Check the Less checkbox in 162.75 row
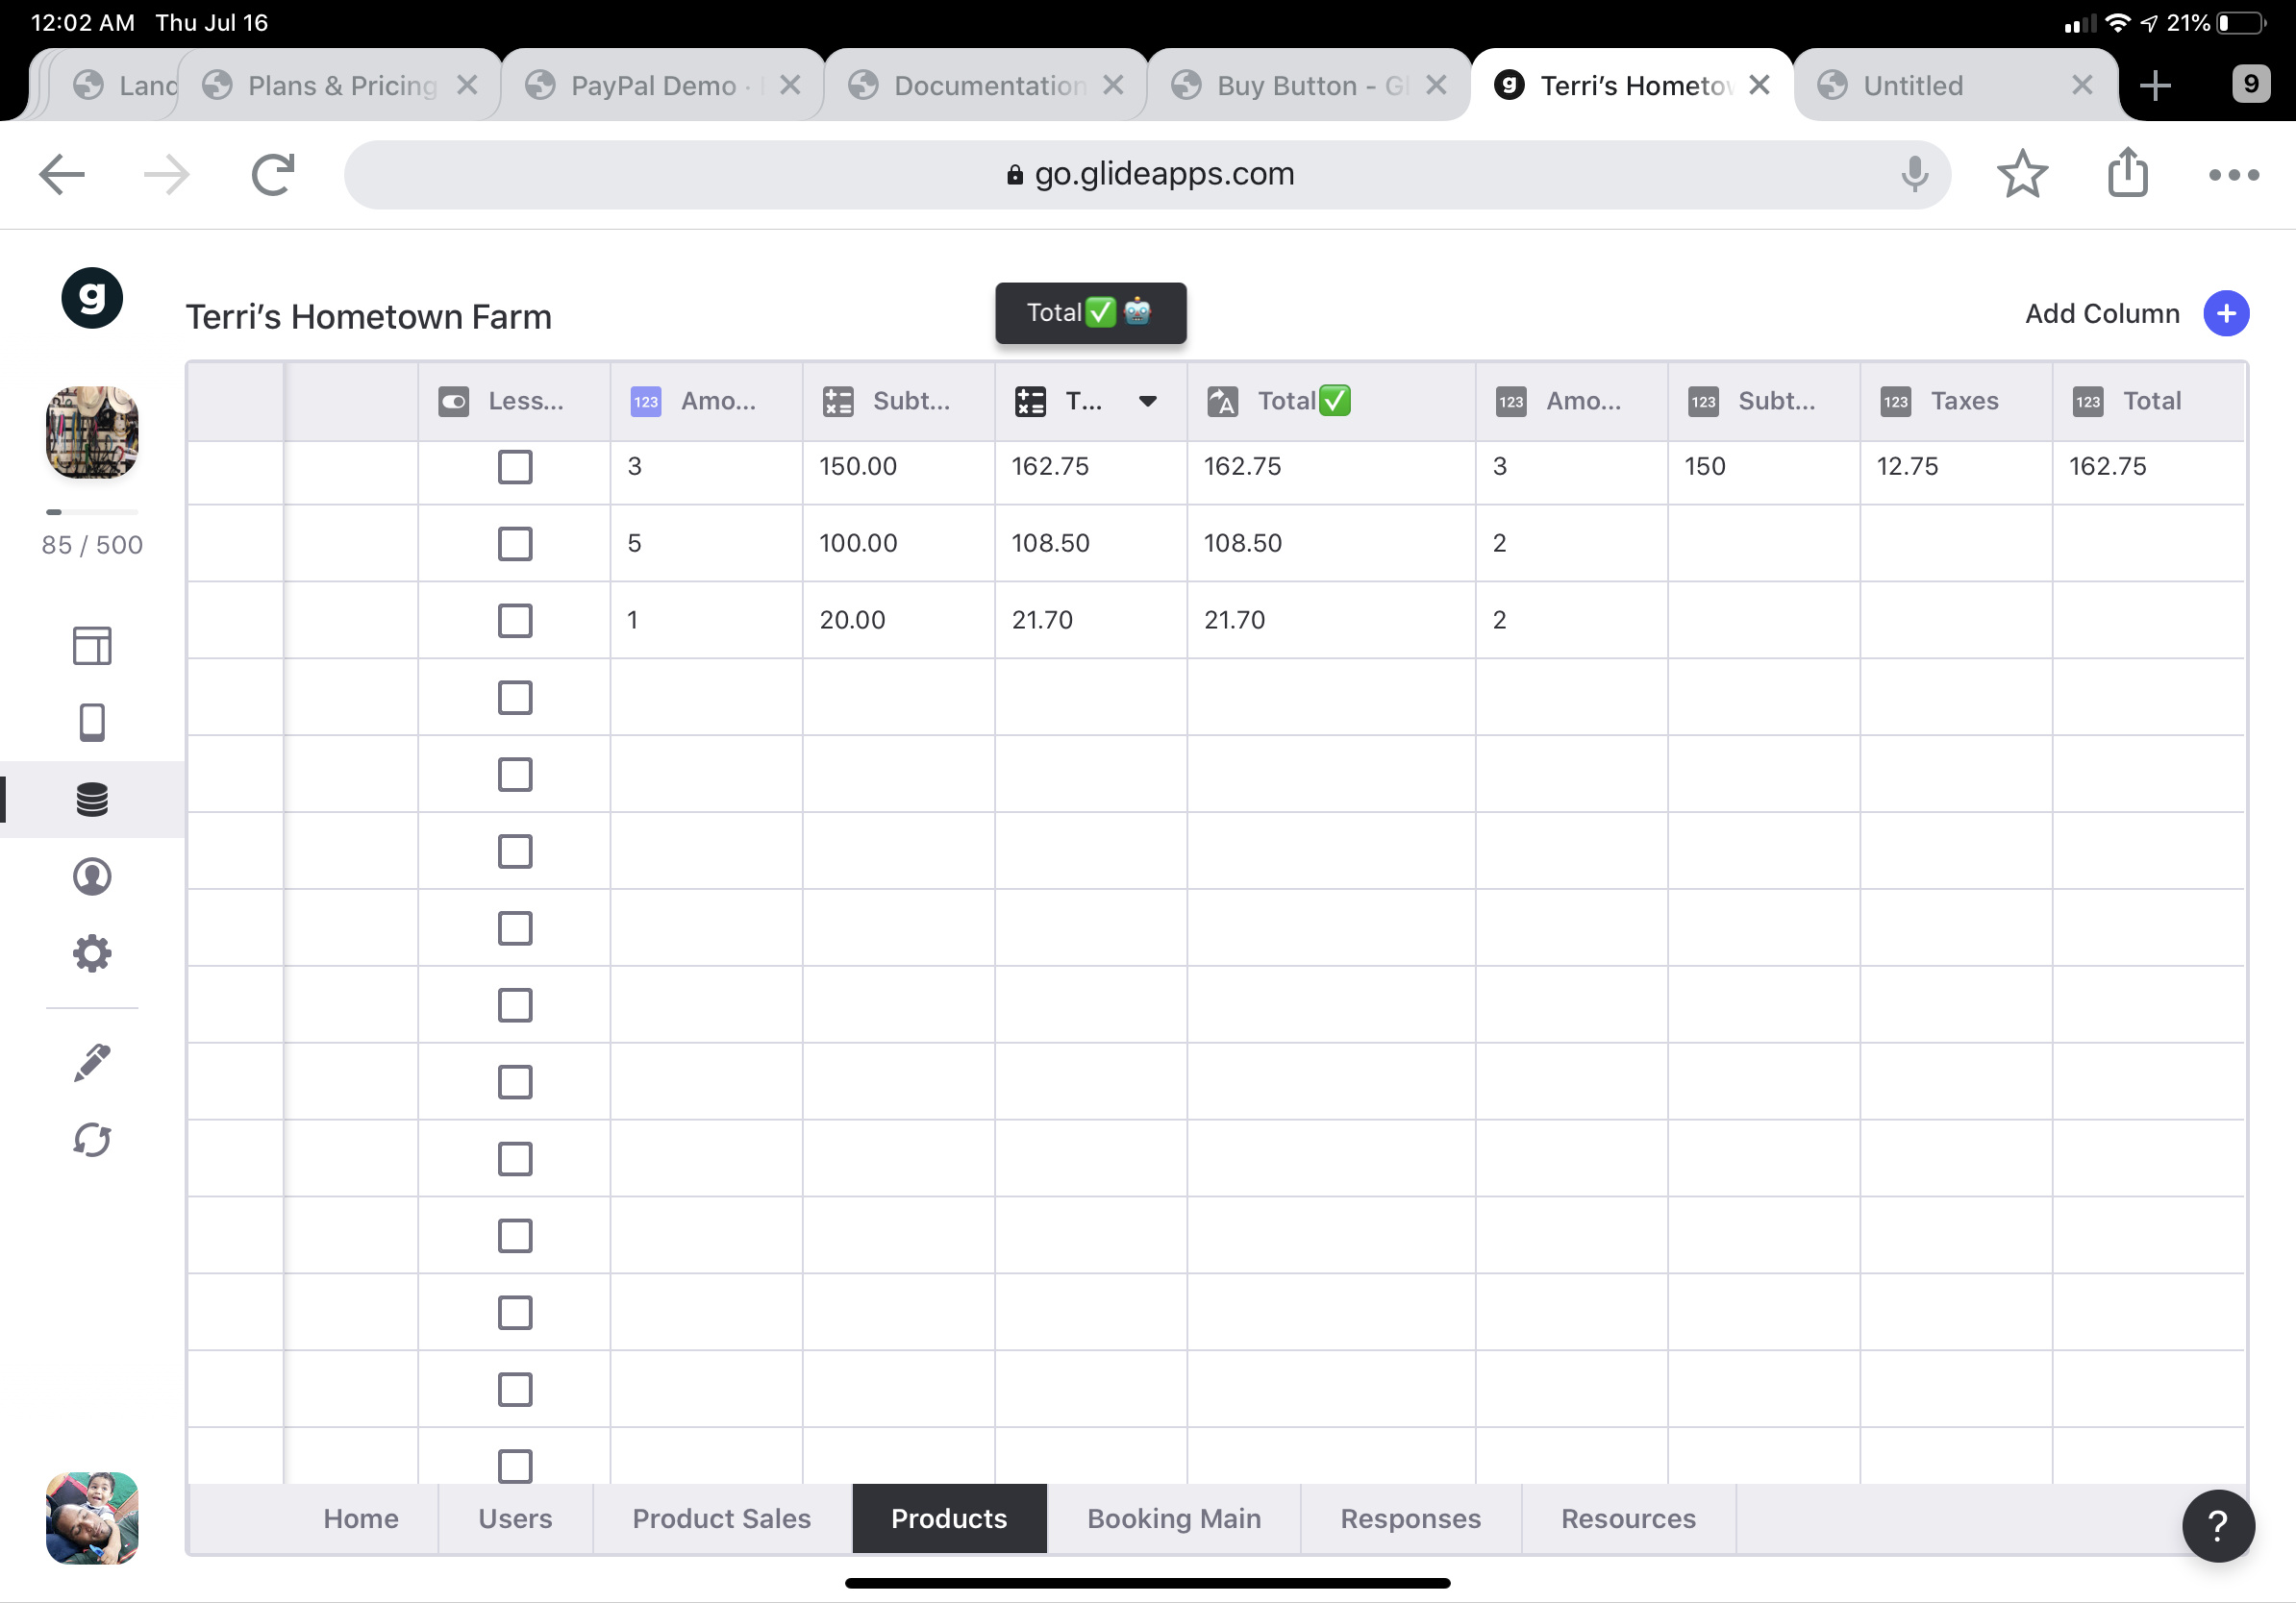Screen dimensions: 2296x1603 click(x=515, y=467)
